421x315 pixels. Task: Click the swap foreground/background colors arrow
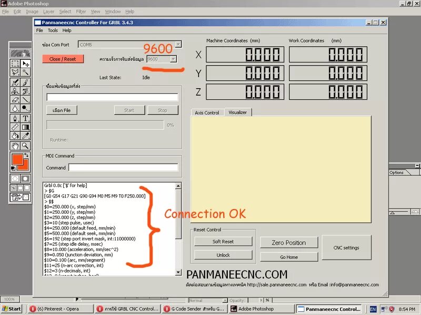click(26, 155)
